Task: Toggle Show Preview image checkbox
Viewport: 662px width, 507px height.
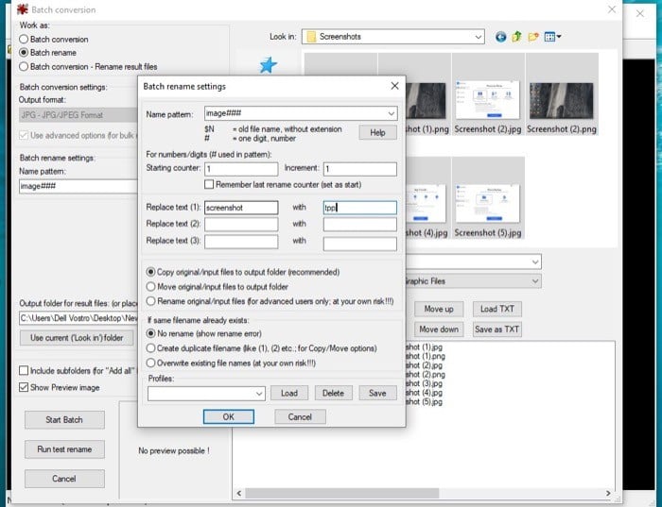Action: tap(26, 387)
